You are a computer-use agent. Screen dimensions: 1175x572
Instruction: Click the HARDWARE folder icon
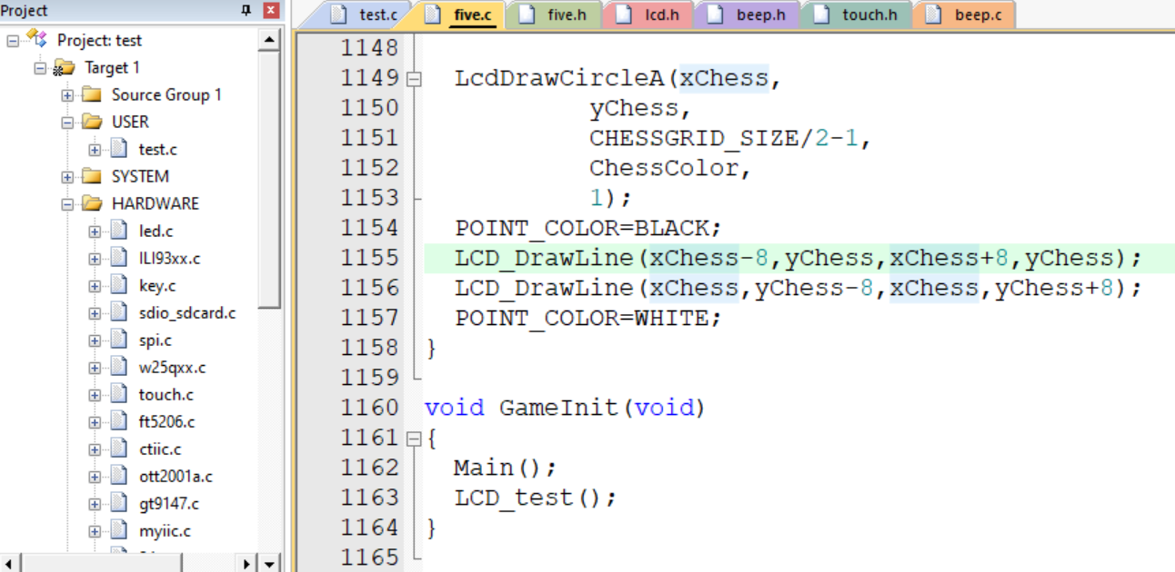pyautogui.click(x=91, y=203)
